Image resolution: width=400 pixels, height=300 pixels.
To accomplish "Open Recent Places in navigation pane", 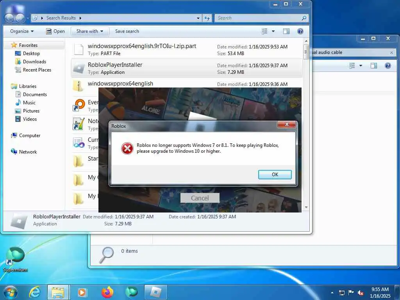I will (x=37, y=70).
